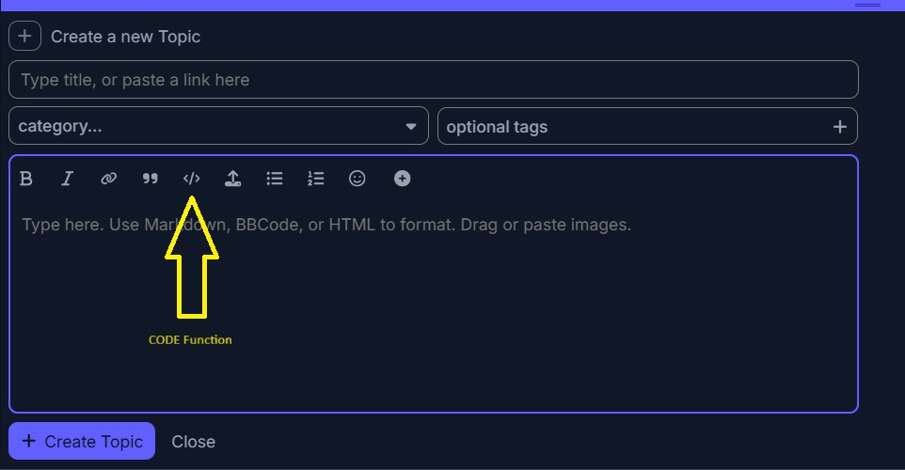The height and width of the screenshot is (470, 905).
Task: Close the topic composer via Close link
Action: point(193,441)
